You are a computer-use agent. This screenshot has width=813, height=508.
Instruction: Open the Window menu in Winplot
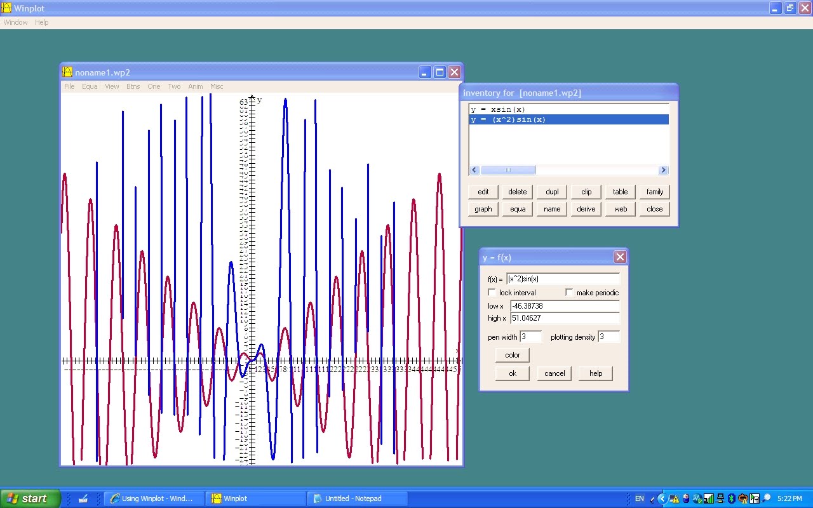click(15, 22)
